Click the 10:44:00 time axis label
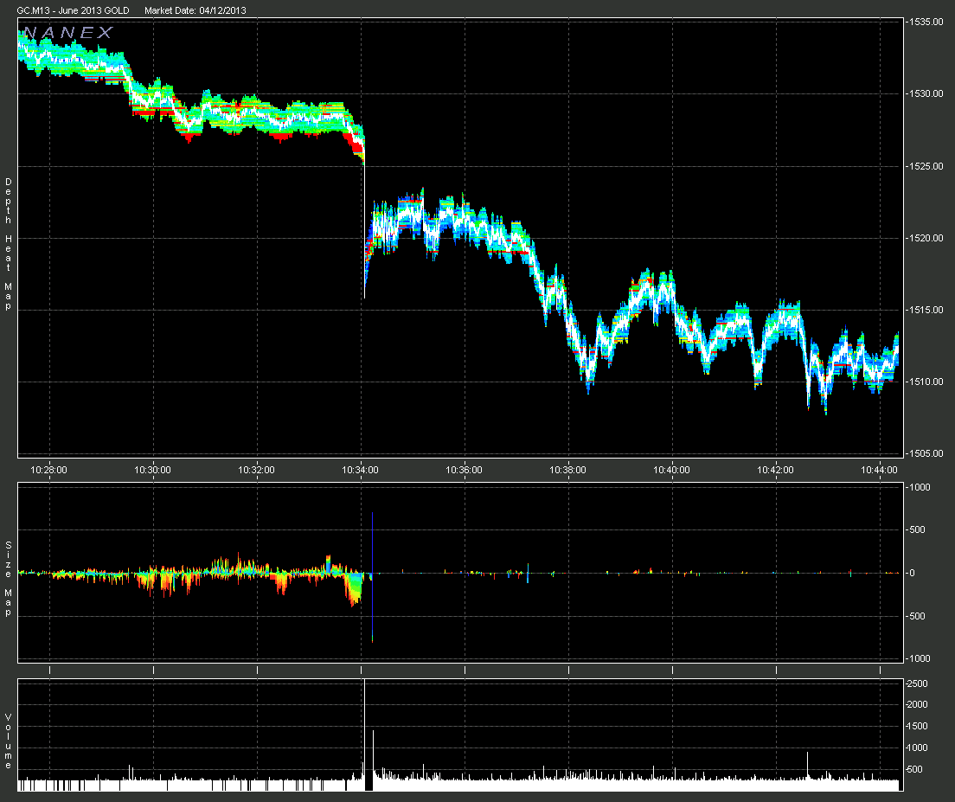Screen dimensions: 955x802 click(x=879, y=470)
